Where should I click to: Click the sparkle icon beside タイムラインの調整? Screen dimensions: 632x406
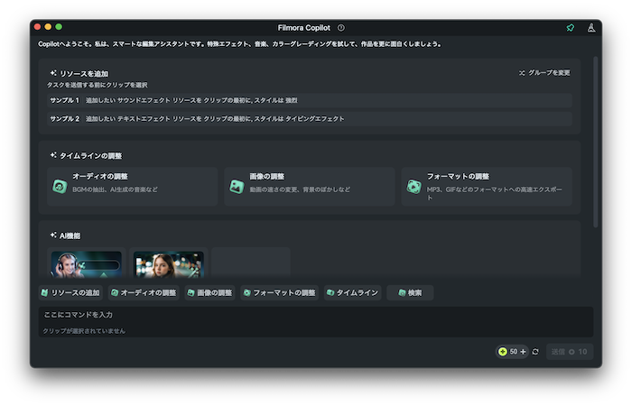53,155
